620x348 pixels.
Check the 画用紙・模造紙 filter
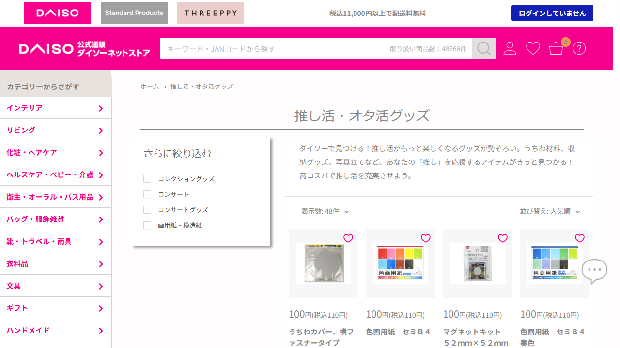[147, 225]
